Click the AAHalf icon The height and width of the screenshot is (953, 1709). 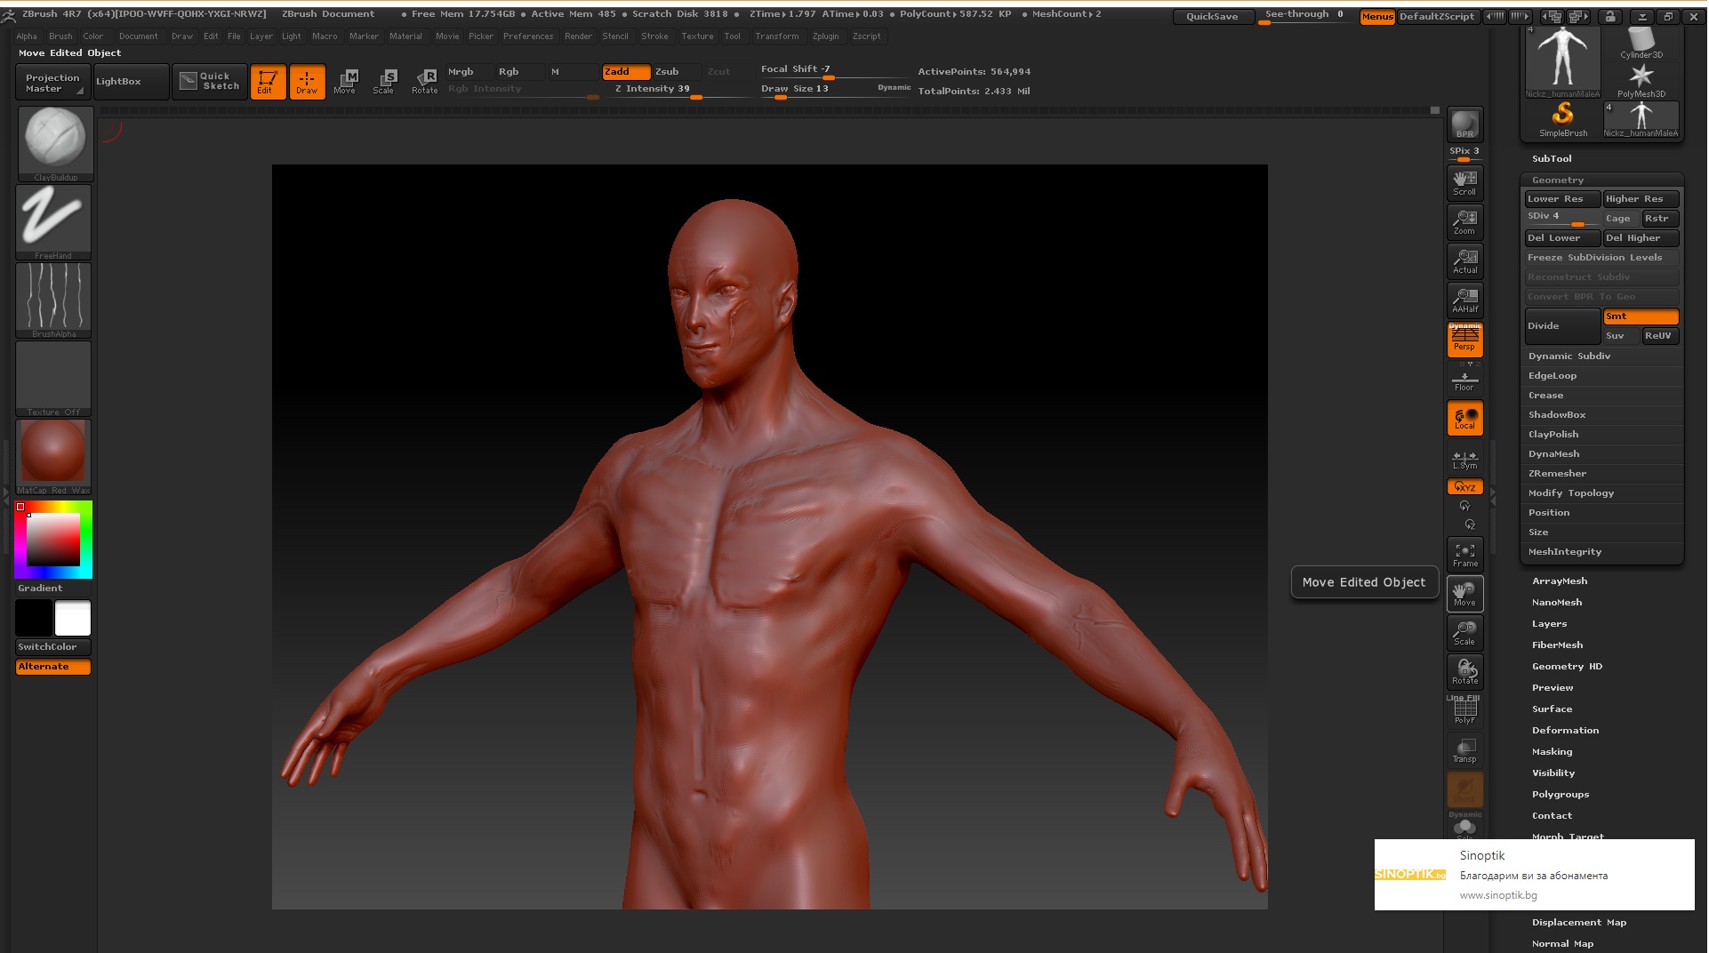1465,300
